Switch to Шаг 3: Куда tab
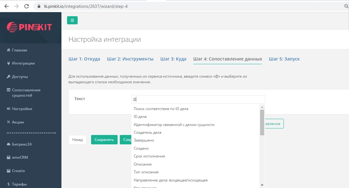This screenshot has width=349, height=188. click(173, 59)
